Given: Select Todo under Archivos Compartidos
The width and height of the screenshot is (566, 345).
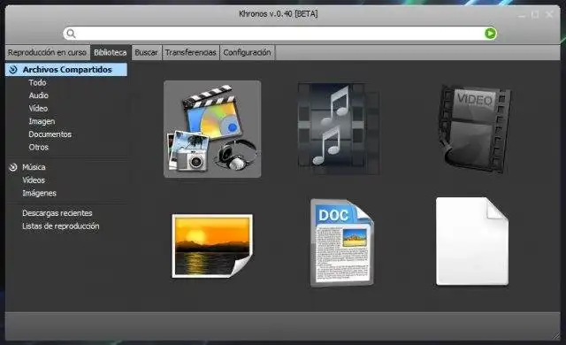Looking at the screenshot, I should coord(37,82).
